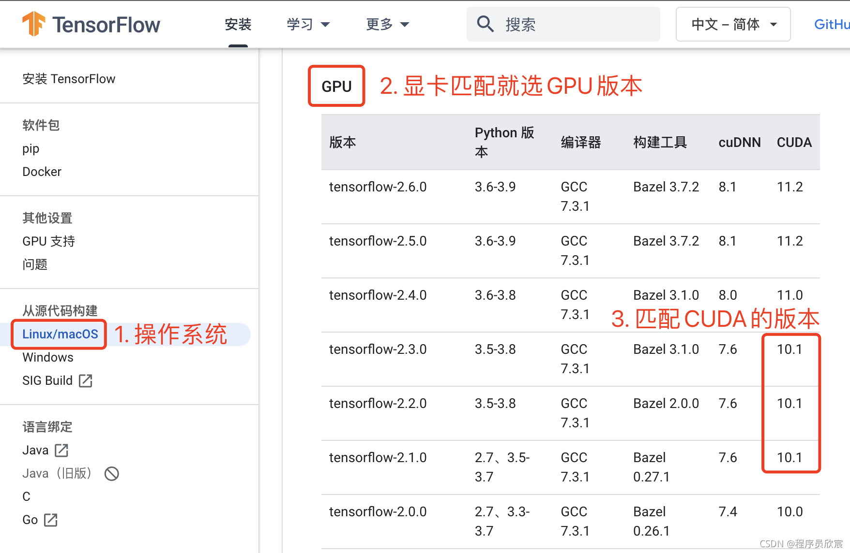Select Linux/macOS in sidebar
The height and width of the screenshot is (553, 850).
60,334
